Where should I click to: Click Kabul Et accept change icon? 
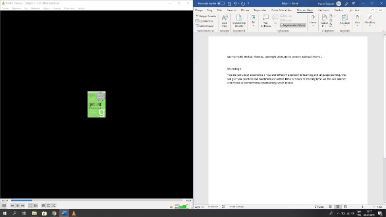(x=324, y=21)
